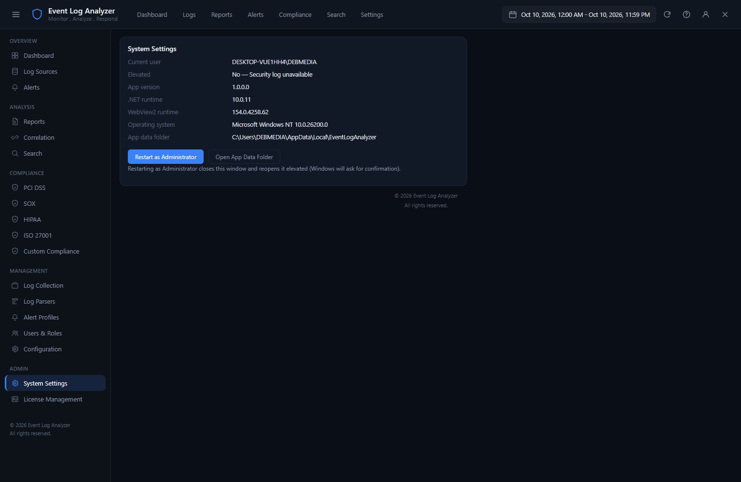Screen dimensions: 741x482
Task: Click the DESKTOP-VUE1HH4\DEBMEDIA user value
Action: tap(274, 62)
